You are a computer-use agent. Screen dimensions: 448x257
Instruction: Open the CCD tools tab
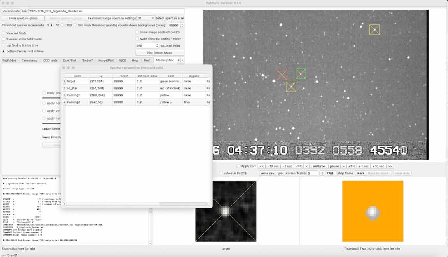[50, 61]
